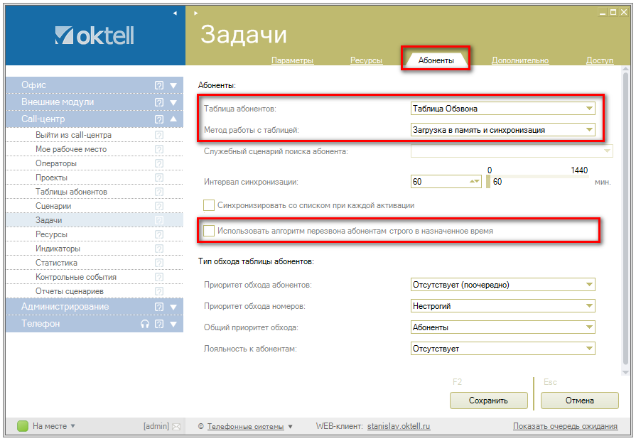Viewport: 636px width, 441px height.
Task: Open Метод работы с таблицей dropdown
Action: pos(589,130)
